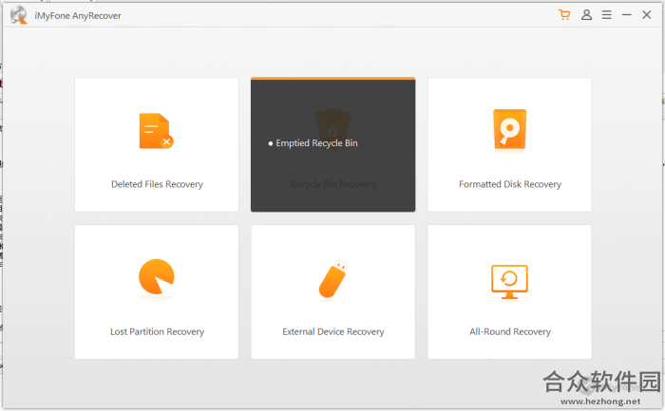
Task: Open the hamburger menu icon
Action: pyautogui.click(x=607, y=15)
